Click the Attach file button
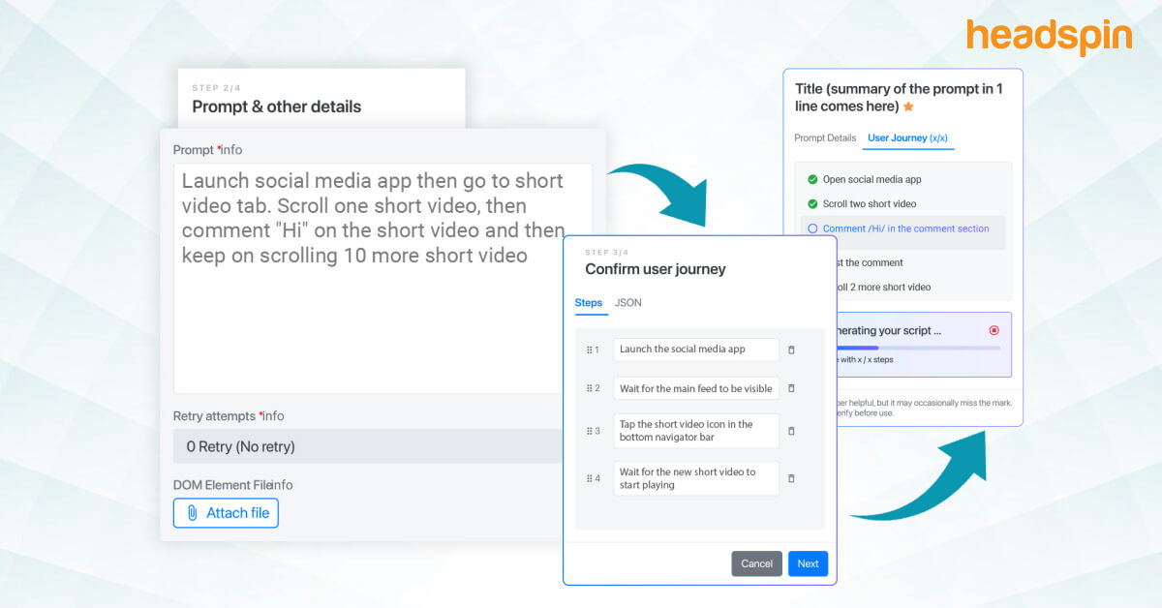 [x=226, y=513]
